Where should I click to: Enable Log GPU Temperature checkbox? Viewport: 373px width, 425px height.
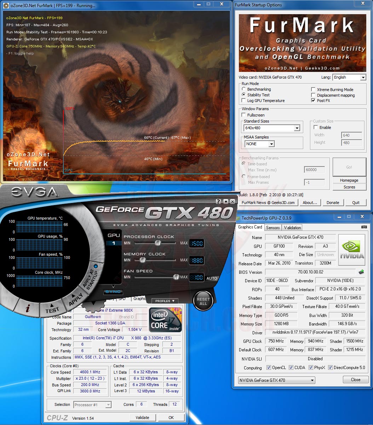(243, 101)
